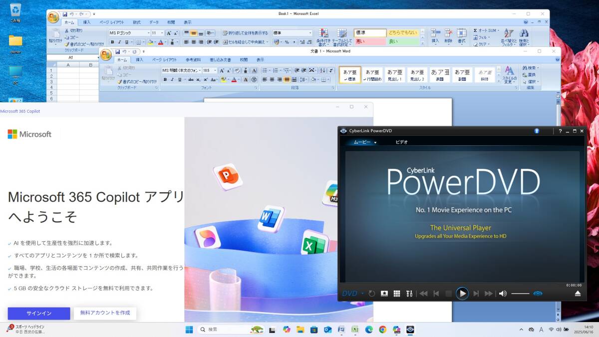Viewport: 599px width, 337px height.
Task: Click the PowerDVD fast forward button
Action: (489, 294)
